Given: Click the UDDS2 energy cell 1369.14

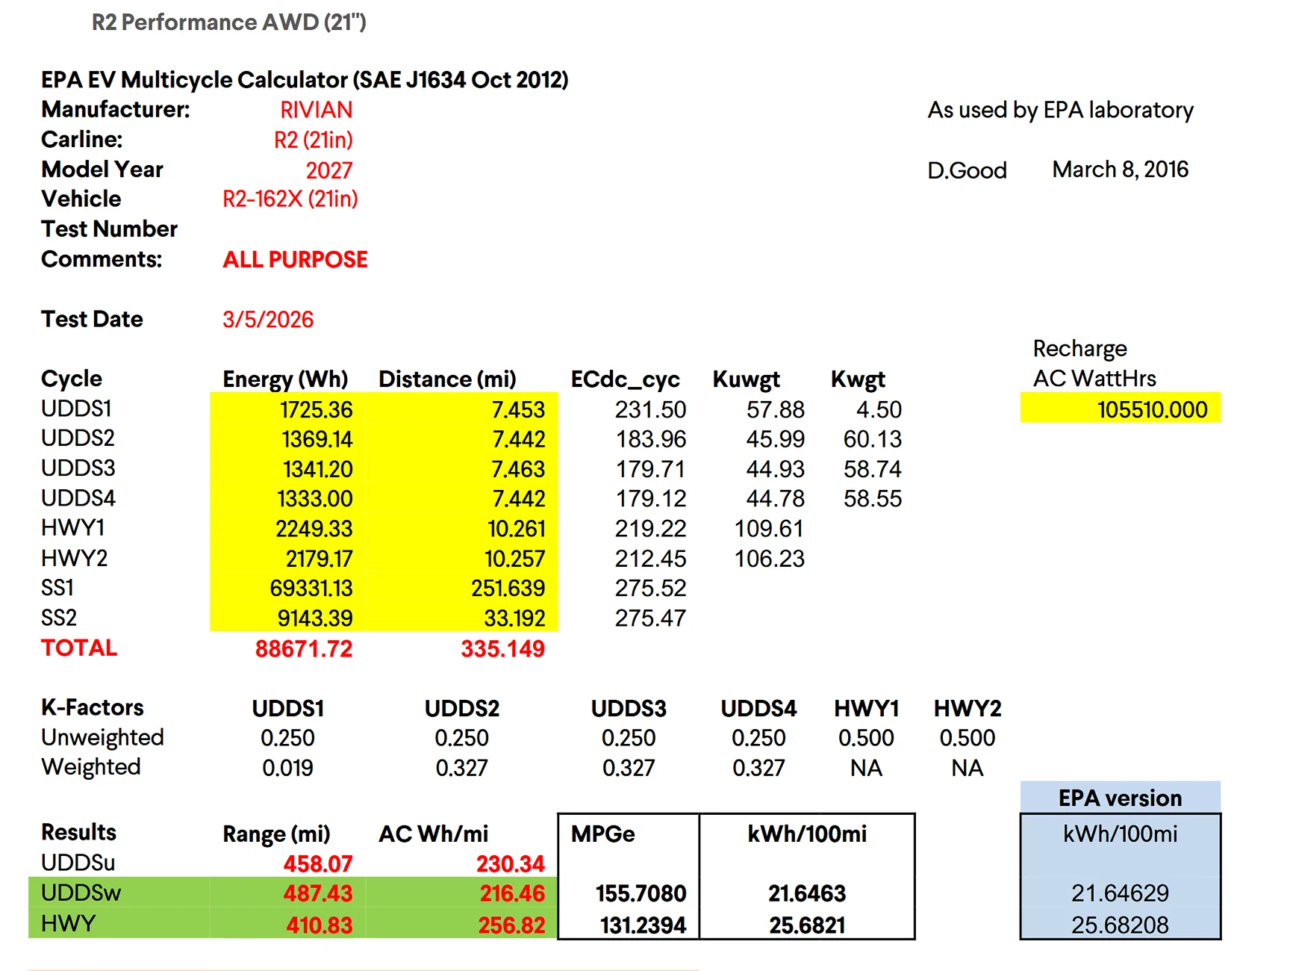Looking at the screenshot, I should 317,439.
